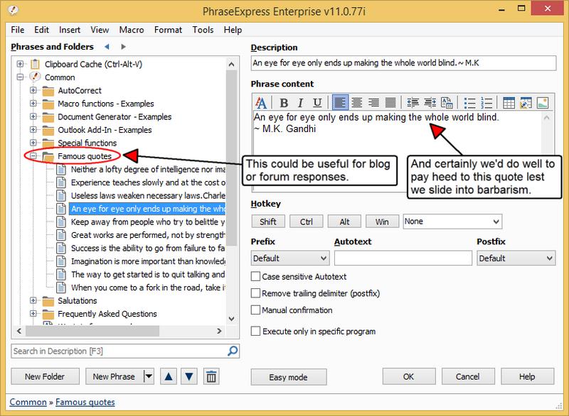This screenshot has width=569, height=416.
Task: Toggle bold formatting
Action: pos(284,103)
